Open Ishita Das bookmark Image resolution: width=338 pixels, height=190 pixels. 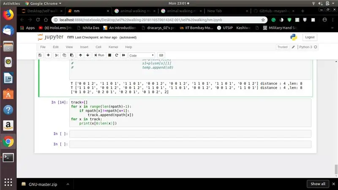point(88,28)
